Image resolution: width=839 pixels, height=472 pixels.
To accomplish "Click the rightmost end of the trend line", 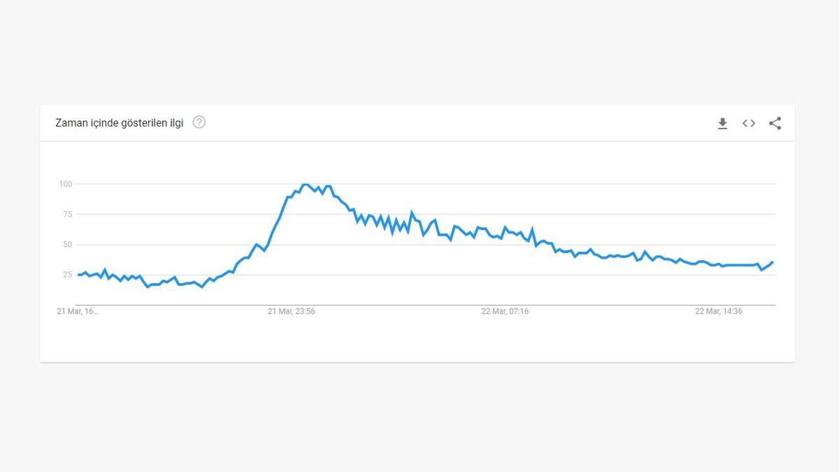I will (x=773, y=262).
